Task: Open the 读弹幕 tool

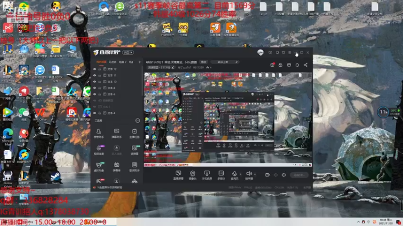Action: [x=135, y=150]
